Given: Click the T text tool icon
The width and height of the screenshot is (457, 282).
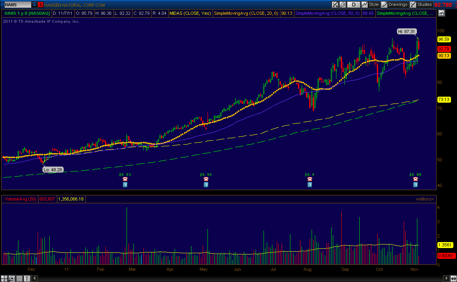Looking at the screenshot, I should click(x=27, y=278).
